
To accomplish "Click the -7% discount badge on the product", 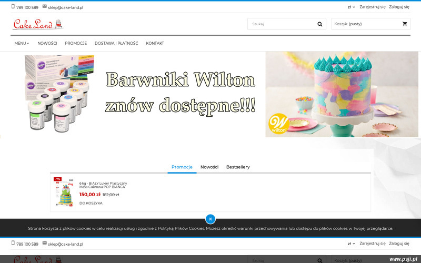I will [58, 179].
